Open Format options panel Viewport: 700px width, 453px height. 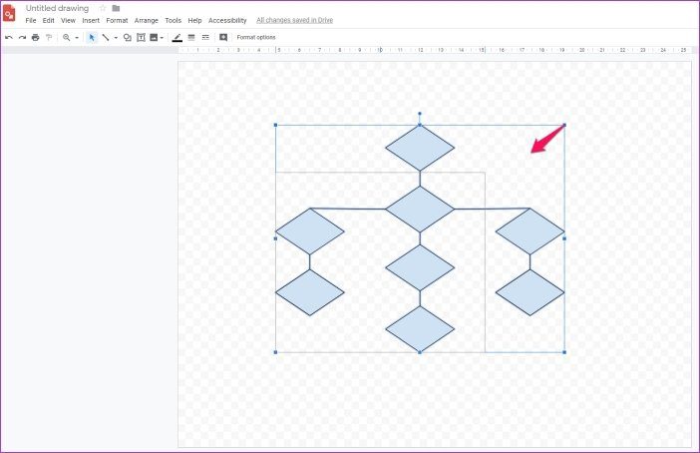click(256, 38)
